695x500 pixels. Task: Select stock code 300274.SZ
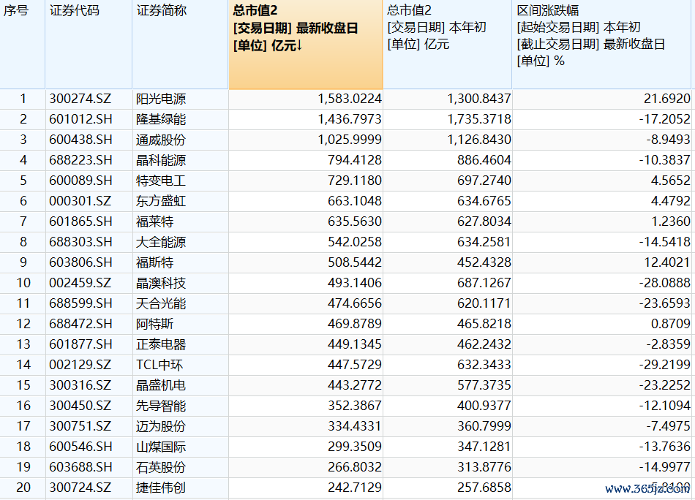(x=80, y=99)
